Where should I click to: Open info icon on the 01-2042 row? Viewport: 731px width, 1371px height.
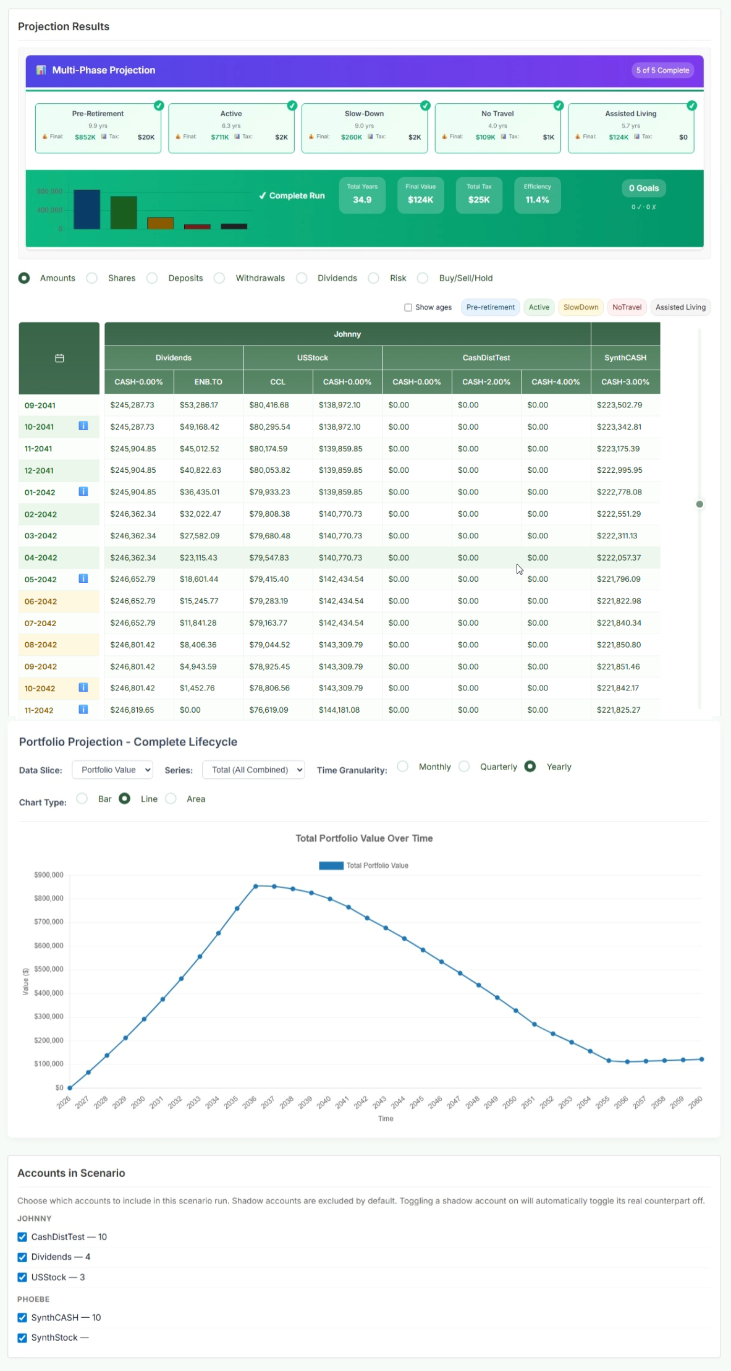[83, 491]
